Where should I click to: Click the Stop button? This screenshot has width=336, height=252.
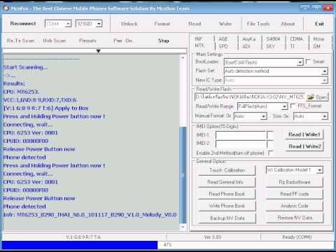pos(163,41)
